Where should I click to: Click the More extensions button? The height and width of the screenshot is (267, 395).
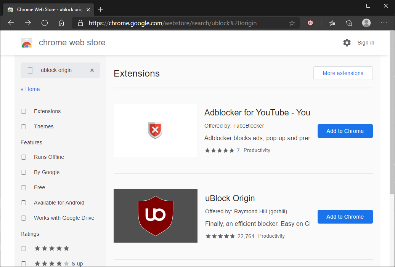[343, 73]
